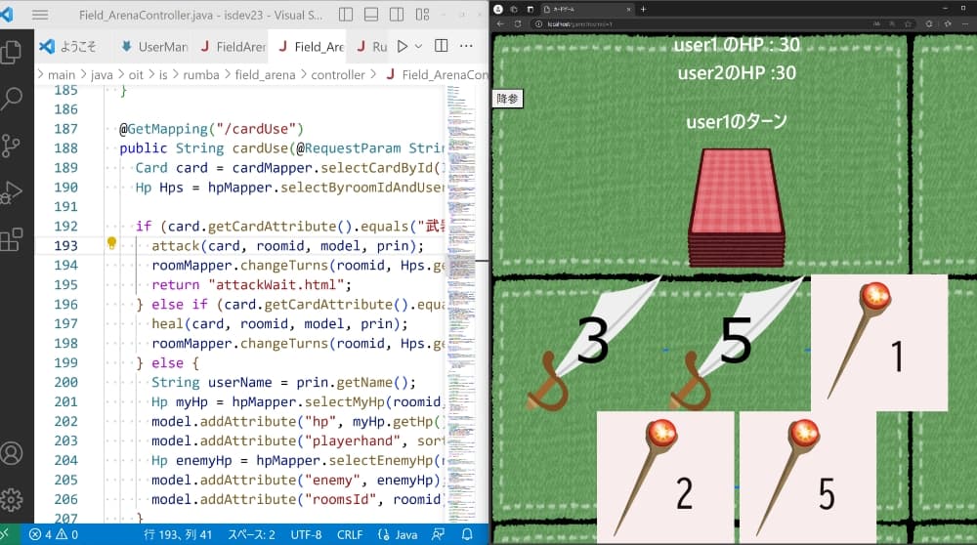977x545 pixels.
Task: Show errors and warnings count in status bar
Action: pyautogui.click(x=54, y=534)
